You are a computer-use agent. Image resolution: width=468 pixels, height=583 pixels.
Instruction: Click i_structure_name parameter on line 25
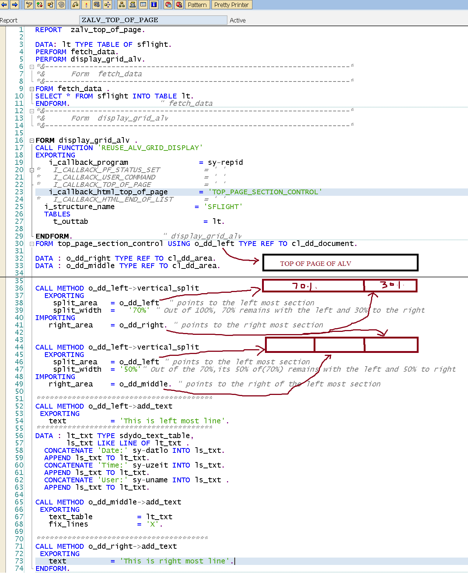click(x=80, y=207)
